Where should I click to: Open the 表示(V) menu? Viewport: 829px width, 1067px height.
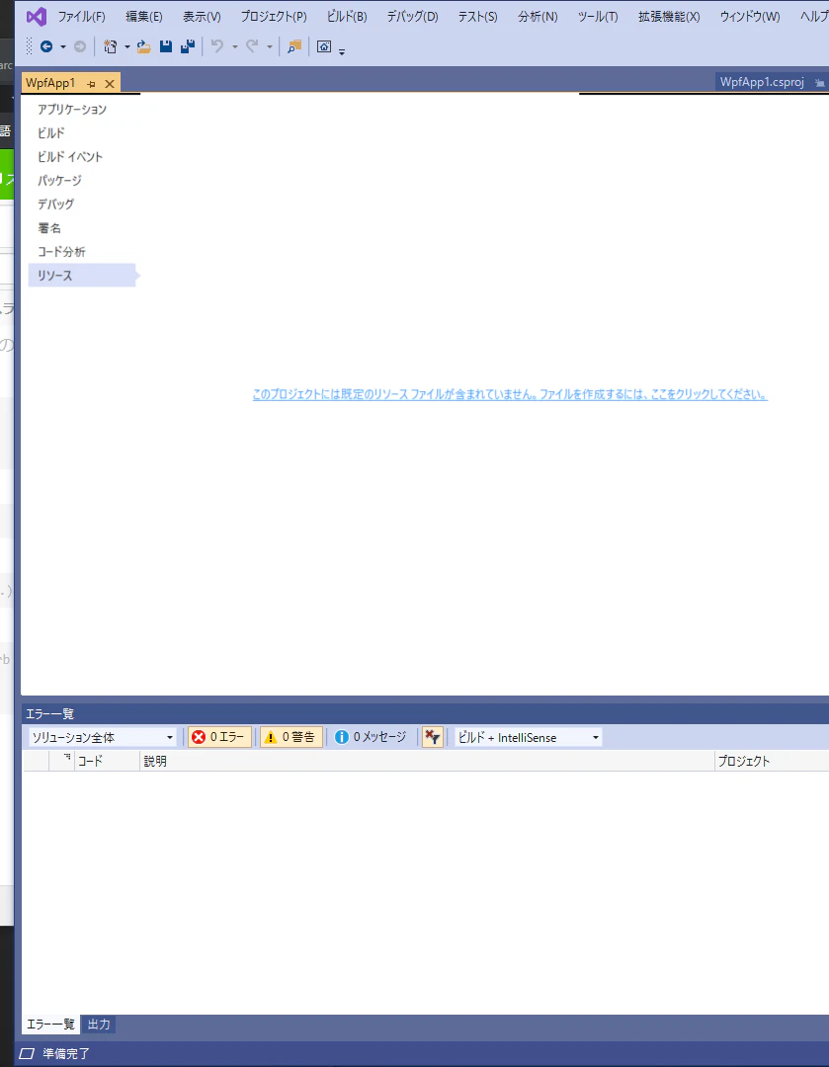coord(202,17)
